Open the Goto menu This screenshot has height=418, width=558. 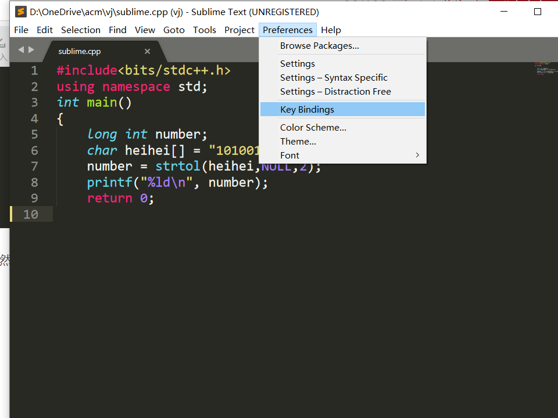[174, 30]
